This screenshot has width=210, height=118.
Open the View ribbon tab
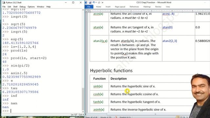tap(168, 7)
